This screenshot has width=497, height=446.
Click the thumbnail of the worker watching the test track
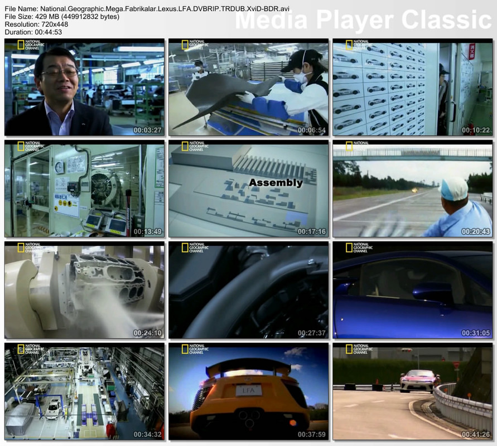click(x=413, y=189)
